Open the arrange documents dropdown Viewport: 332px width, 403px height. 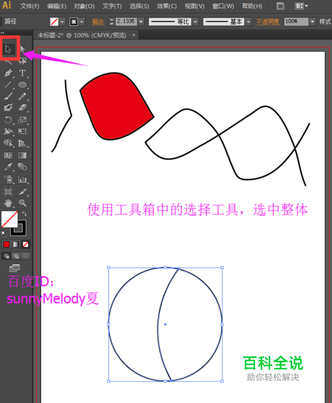(x=301, y=6)
